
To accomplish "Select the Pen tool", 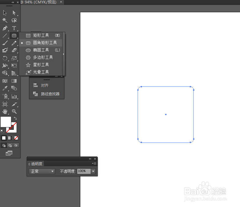I will tap(5, 28).
